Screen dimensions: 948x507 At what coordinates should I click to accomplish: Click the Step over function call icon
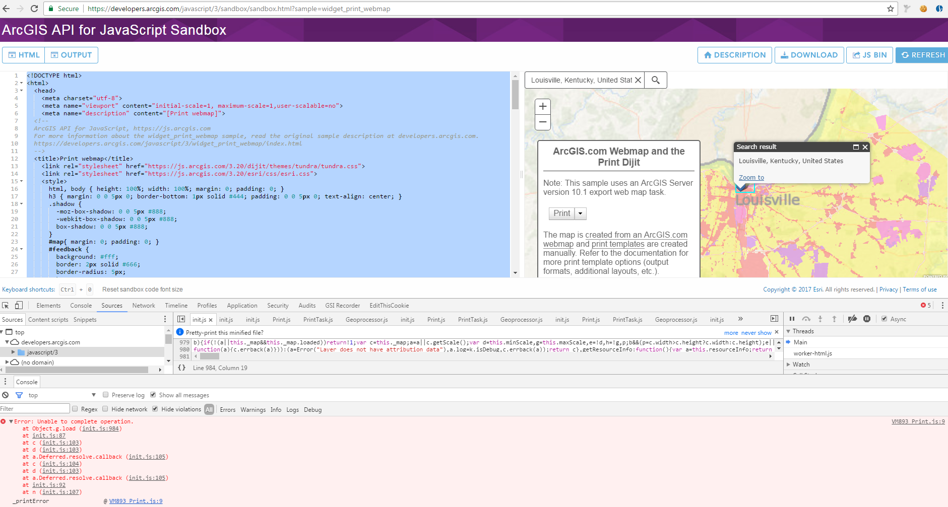(x=806, y=319)
